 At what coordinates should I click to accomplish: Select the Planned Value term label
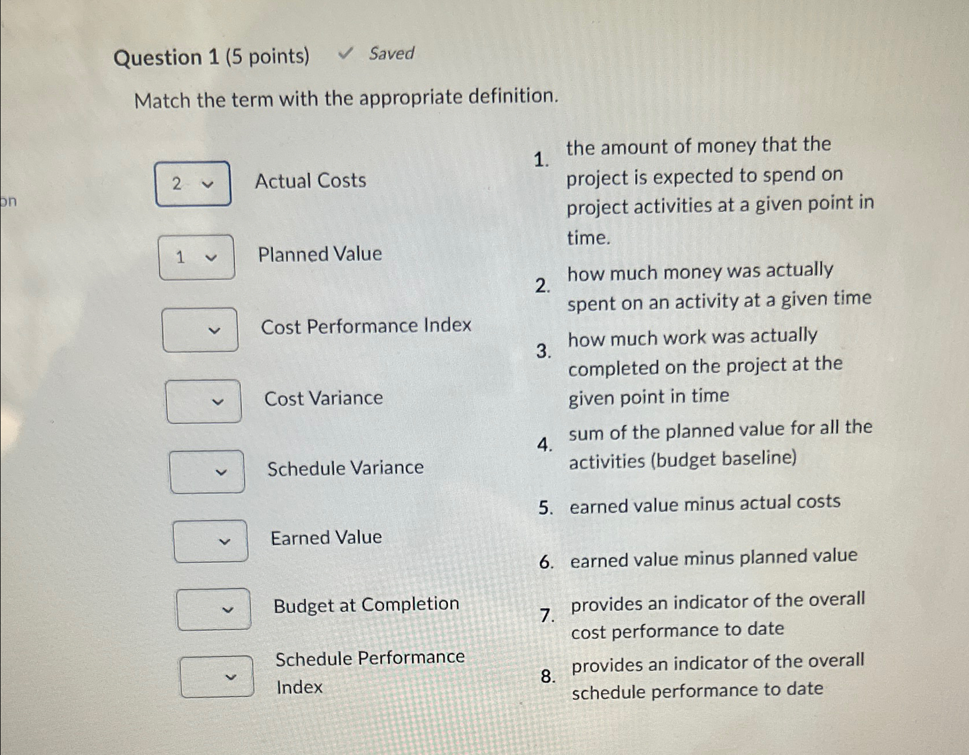(320, 255)
